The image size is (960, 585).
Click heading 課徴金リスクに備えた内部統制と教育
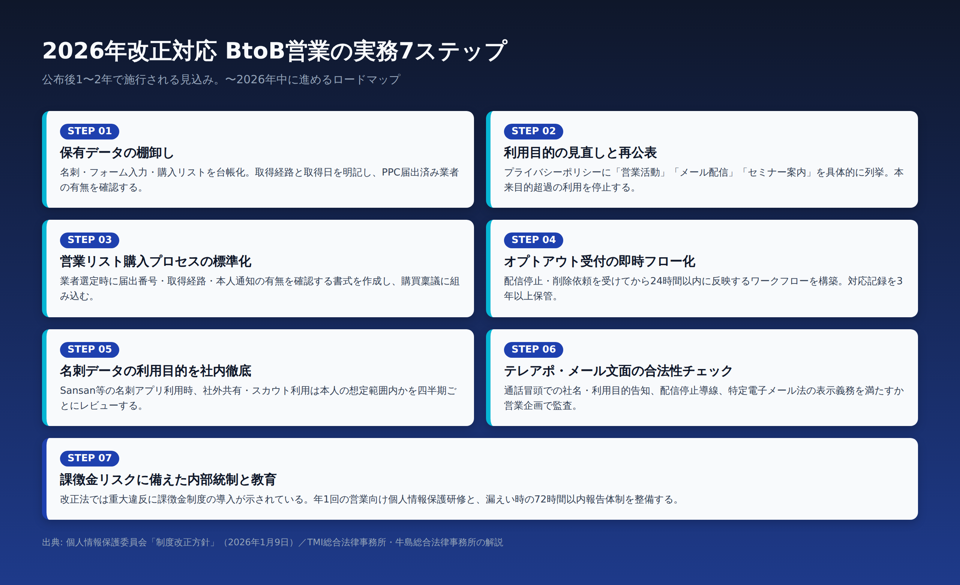click(168, 480)
